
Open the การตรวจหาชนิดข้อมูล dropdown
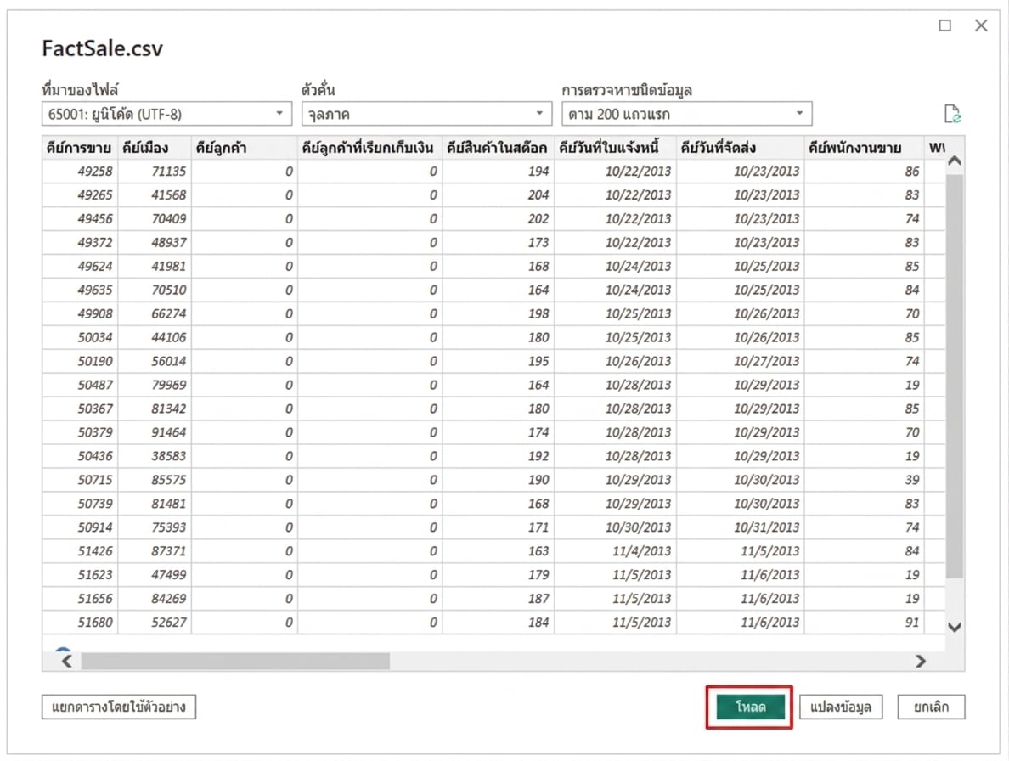point(686,114)
